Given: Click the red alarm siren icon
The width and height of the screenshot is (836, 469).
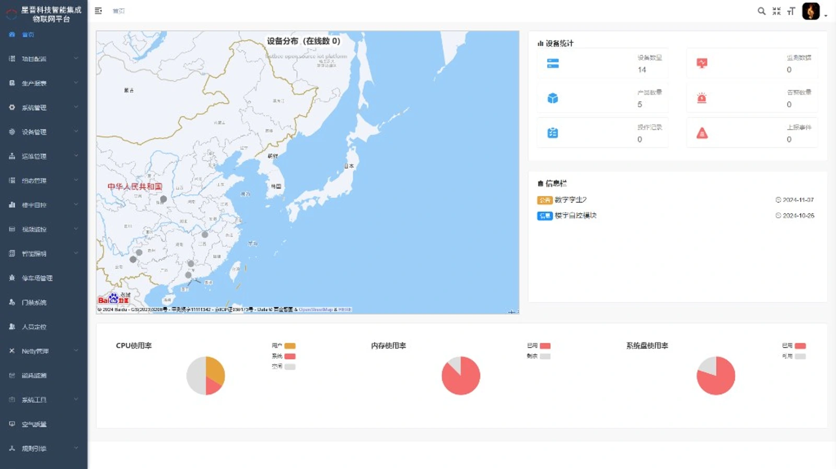Looking at the screenshot, I should (702, 98).
